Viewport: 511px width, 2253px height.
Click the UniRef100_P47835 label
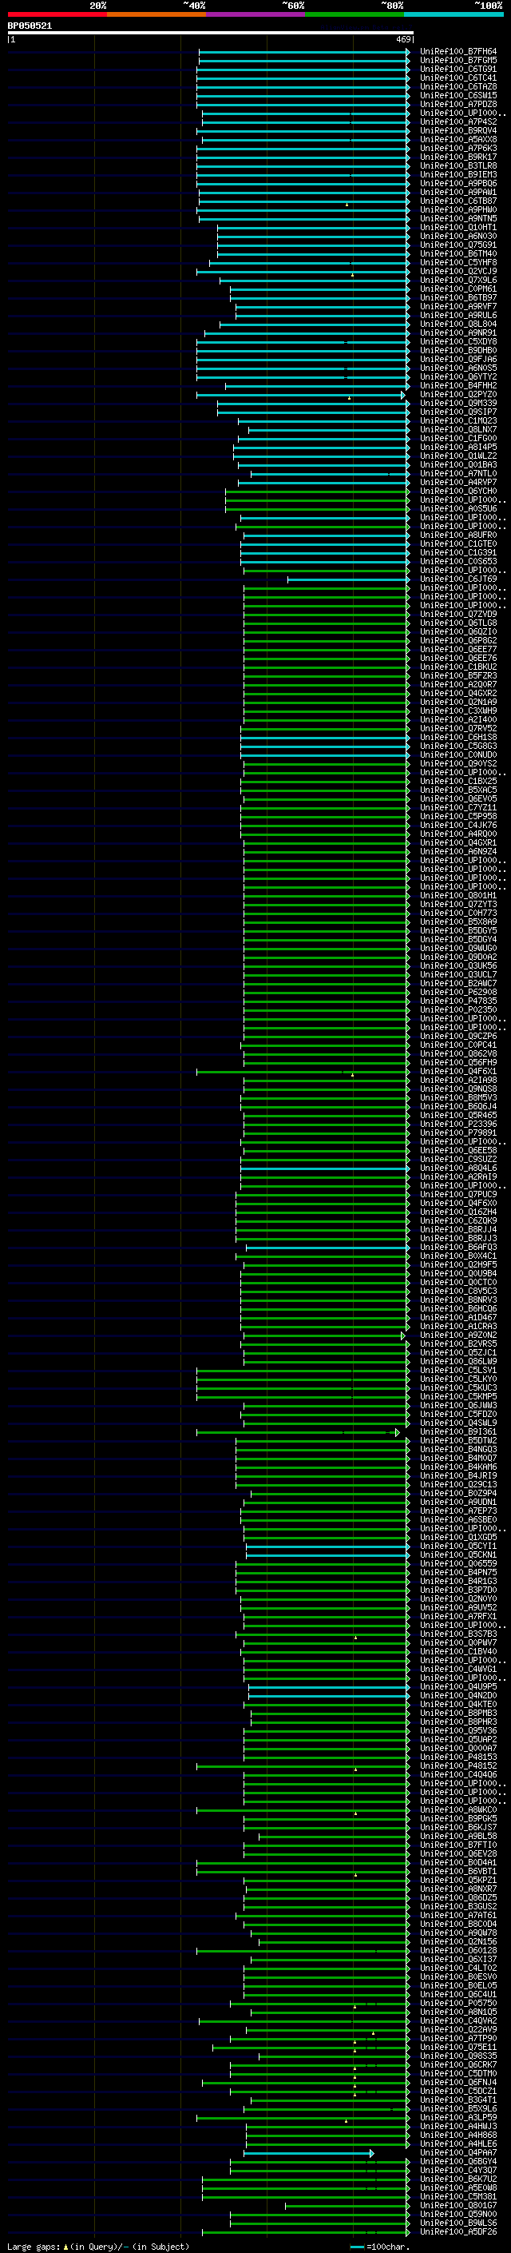[458, 1001]
